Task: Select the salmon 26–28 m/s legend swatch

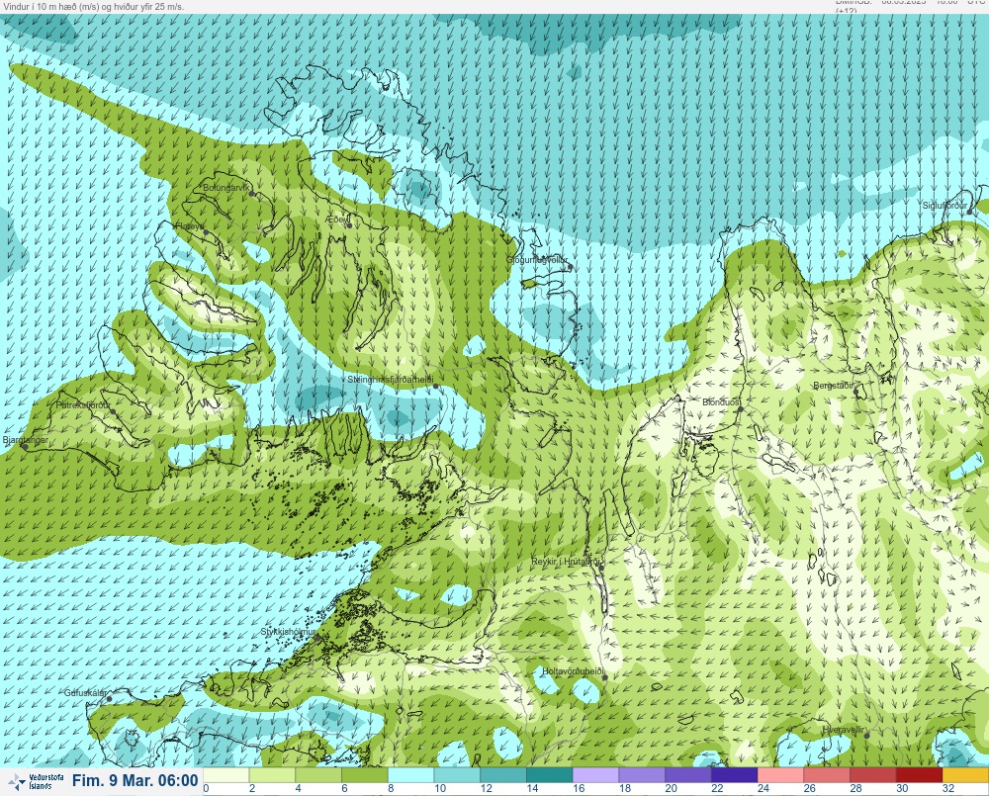Action: click(x=826, y=774)
